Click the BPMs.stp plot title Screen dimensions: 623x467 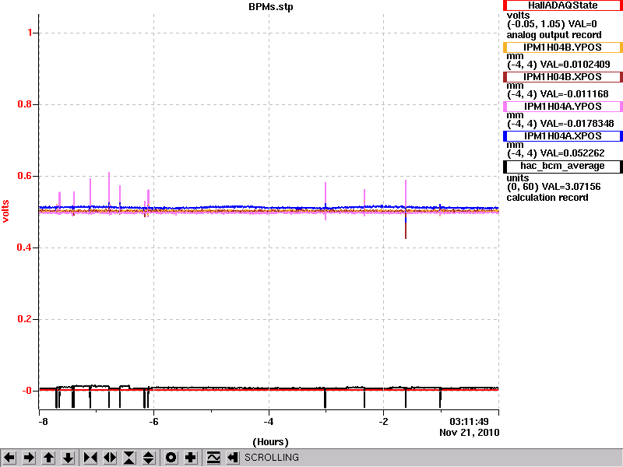coord(270,7)
